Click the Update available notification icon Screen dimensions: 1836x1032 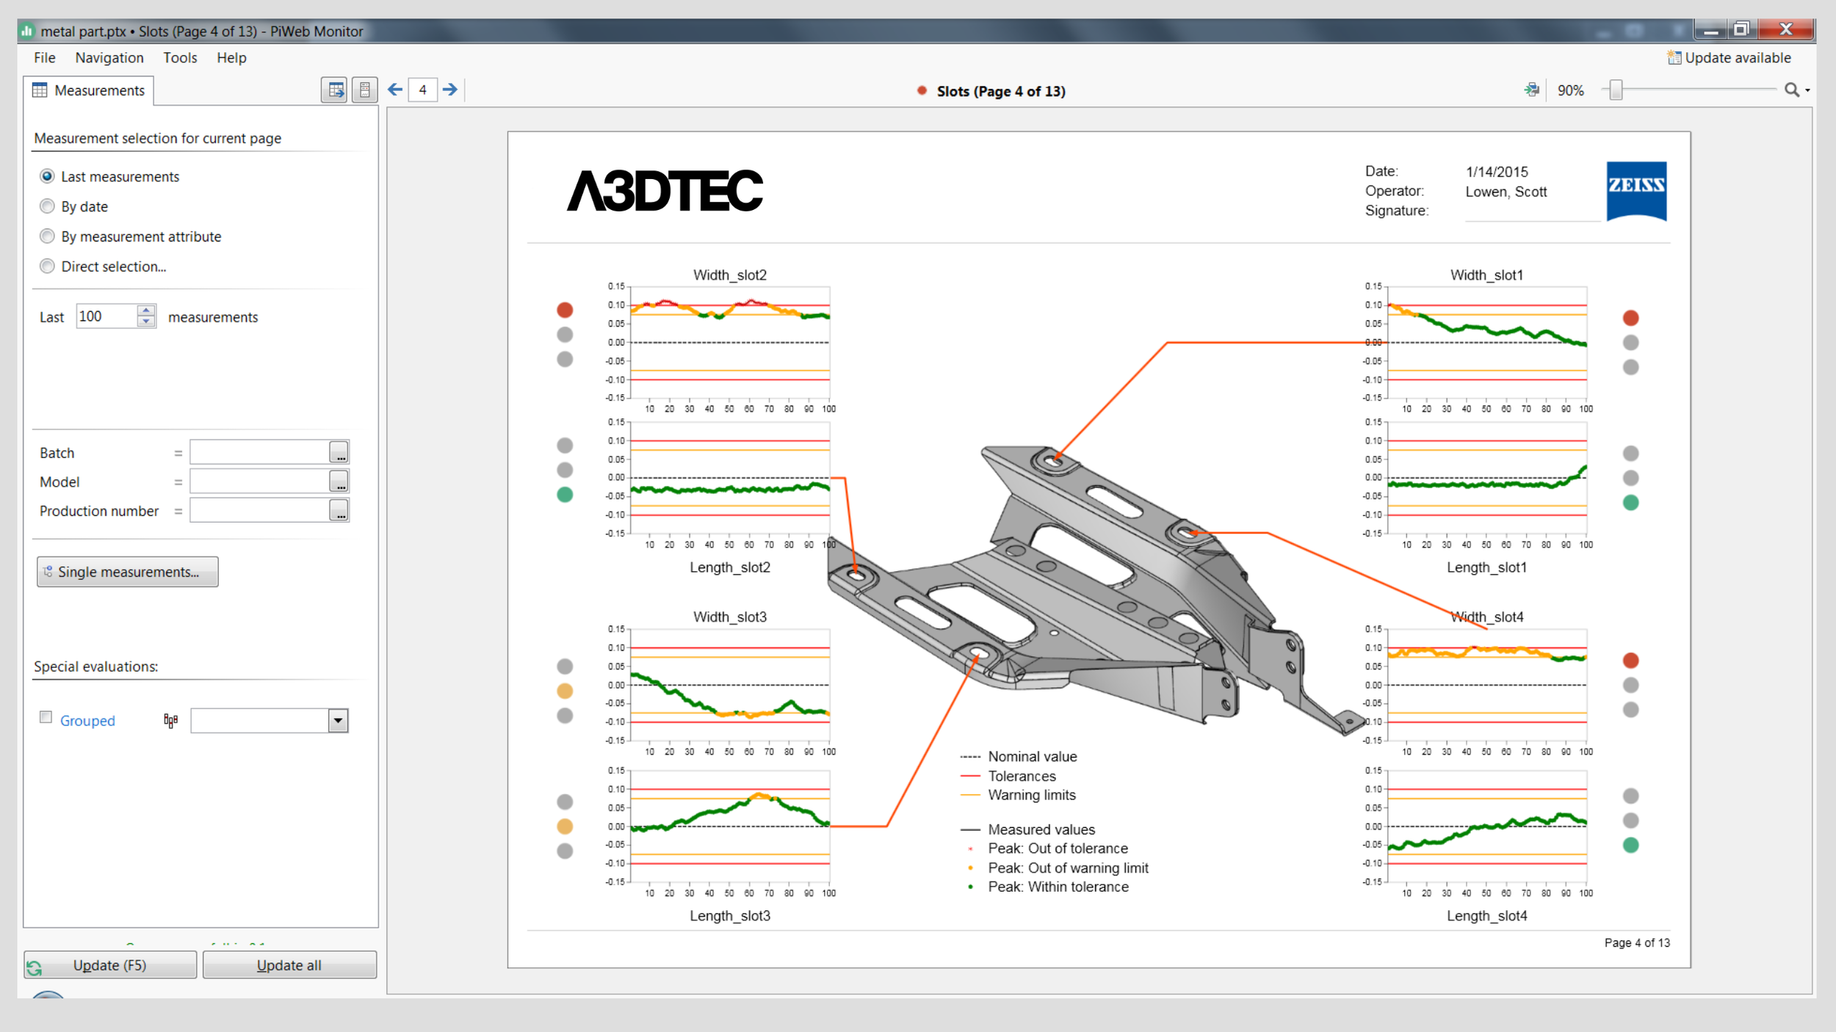coord(1673,57)
